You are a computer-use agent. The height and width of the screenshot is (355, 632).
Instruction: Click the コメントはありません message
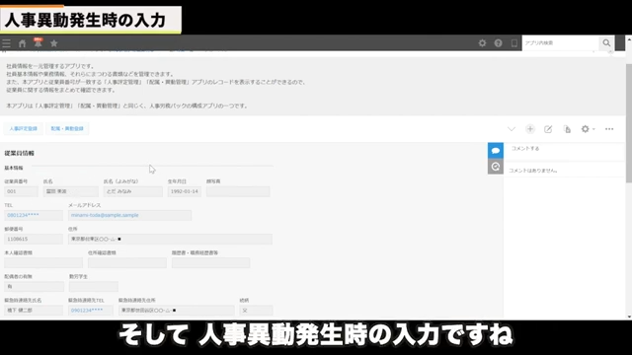tap(533, 171)
